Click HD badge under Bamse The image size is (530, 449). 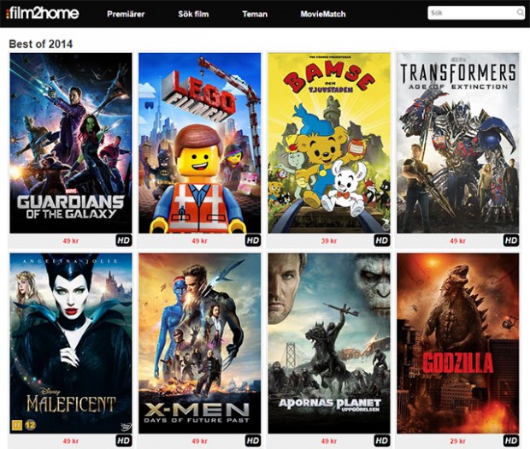(382, 240)
